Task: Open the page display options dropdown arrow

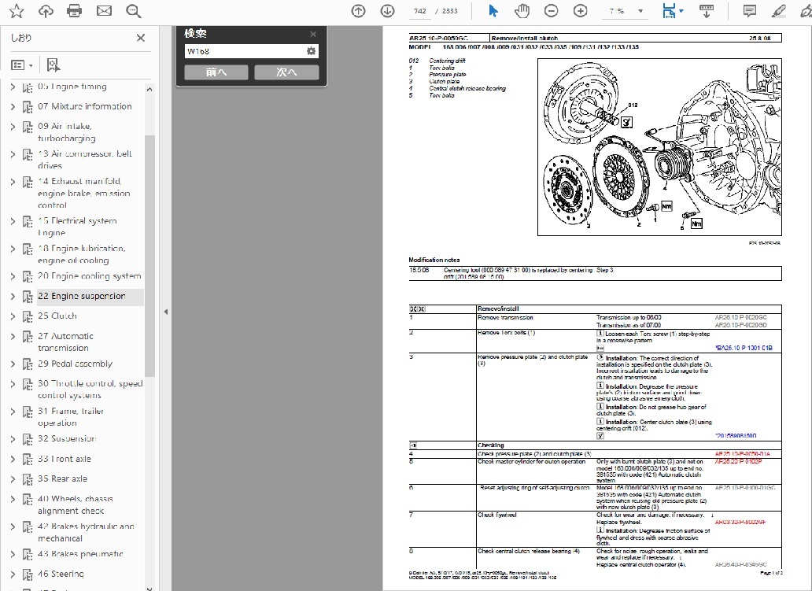Action: click(x=681, y=11)
